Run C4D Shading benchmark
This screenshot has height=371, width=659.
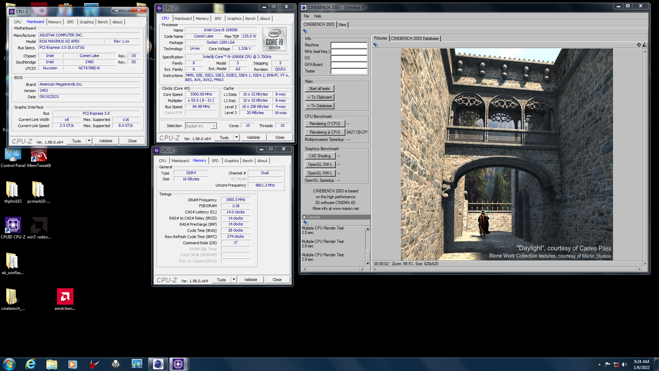320,156
